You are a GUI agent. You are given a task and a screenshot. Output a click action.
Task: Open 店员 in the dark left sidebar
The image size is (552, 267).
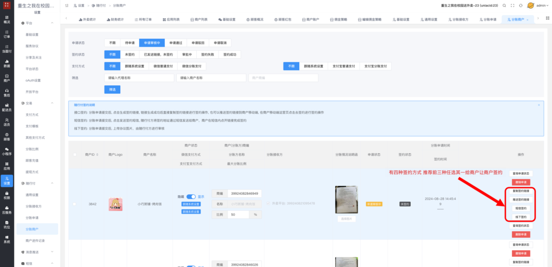pos(6,122)
